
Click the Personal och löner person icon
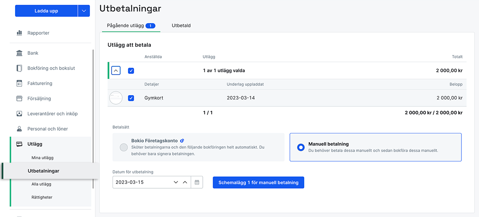(19, 129)
